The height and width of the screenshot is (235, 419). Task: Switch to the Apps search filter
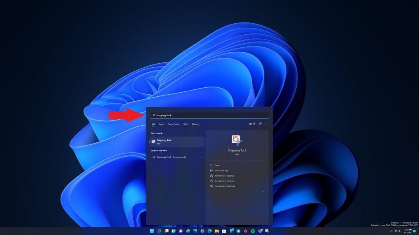click(161, 124)
